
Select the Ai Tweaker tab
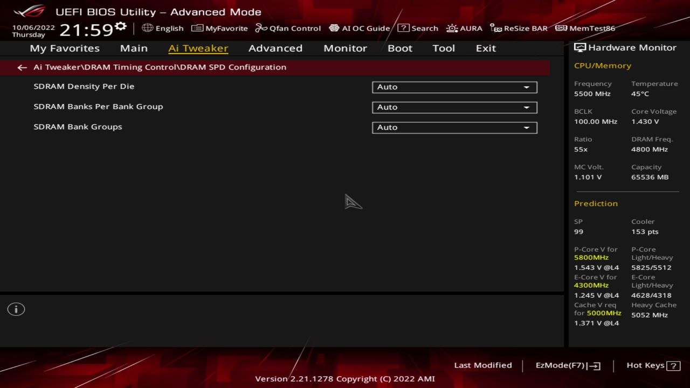tap(198, 48)
